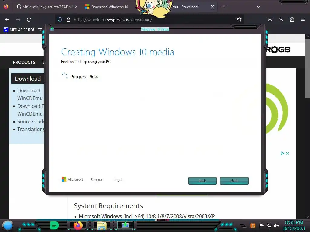Open the Firefox hamburger menu
This screenshot has height=232, width=310.
coord(303,19)
